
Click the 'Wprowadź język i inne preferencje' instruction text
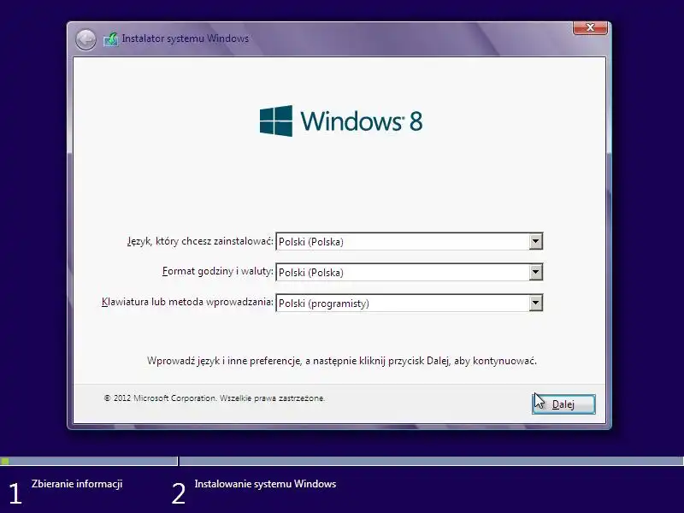[x=342, y=361]
